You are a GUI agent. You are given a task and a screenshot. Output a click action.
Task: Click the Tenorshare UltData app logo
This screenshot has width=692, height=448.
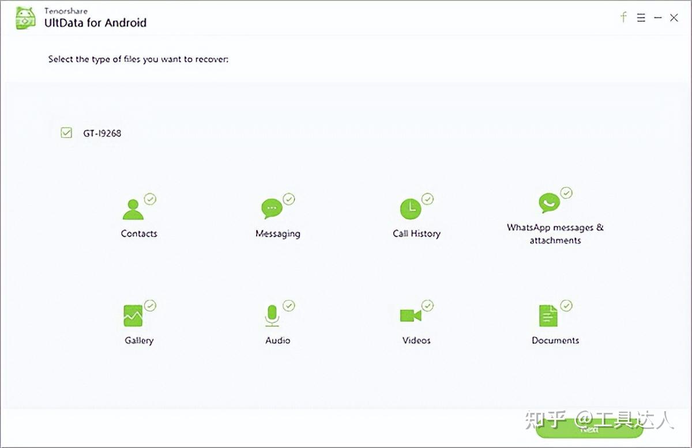click(26, 18)
